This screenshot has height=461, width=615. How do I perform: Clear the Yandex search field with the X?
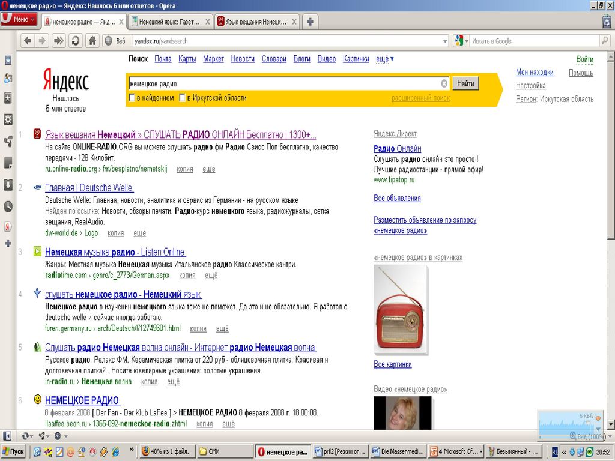pos(444,83)
